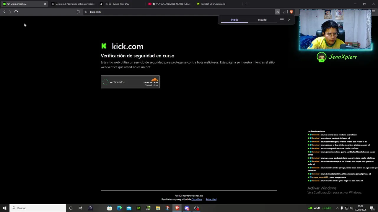
Task: Open the Windows notification center
Action: [x=372, y=208]
